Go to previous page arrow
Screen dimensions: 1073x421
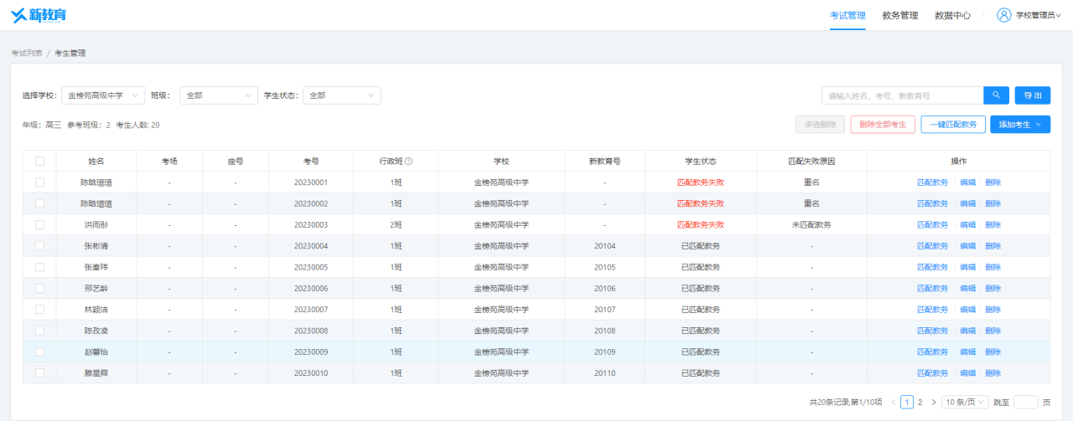[893, 402]
